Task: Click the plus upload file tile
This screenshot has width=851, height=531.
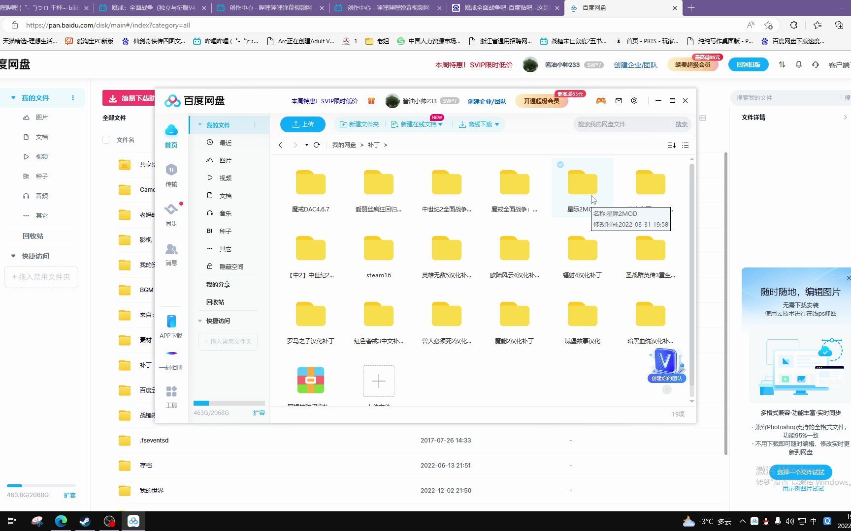Action: (x=379, y=381)
